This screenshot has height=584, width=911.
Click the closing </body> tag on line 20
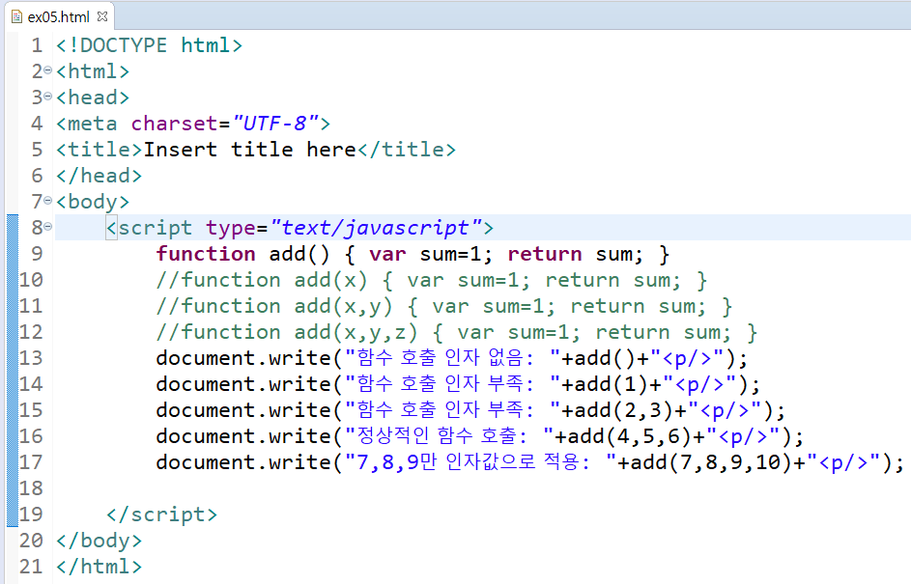pos(99,541)
